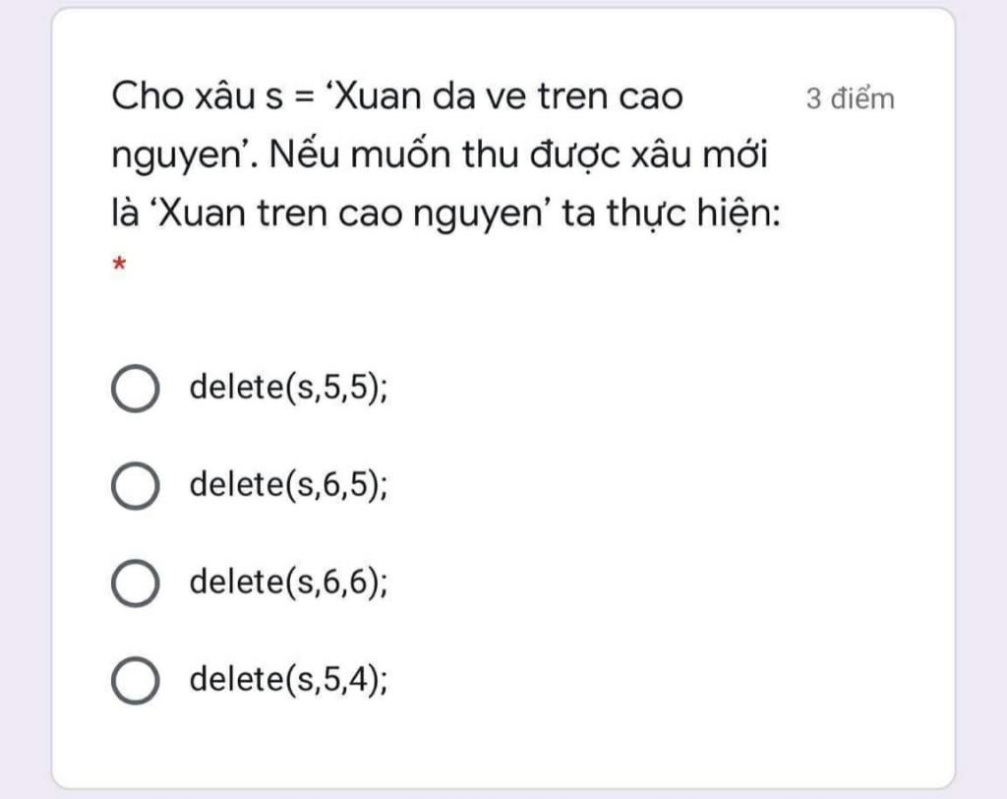Click the red required asterisk

117,264
